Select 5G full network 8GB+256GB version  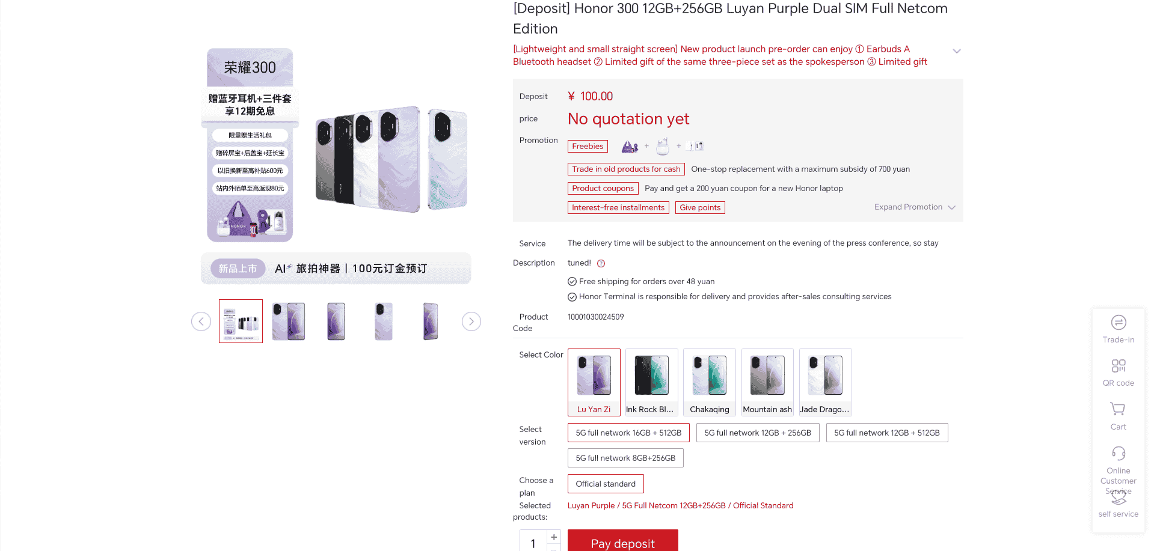tap(625, 458)
